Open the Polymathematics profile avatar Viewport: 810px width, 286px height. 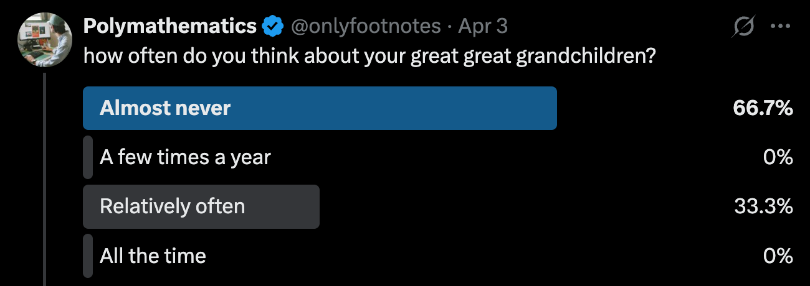[42, 39]
